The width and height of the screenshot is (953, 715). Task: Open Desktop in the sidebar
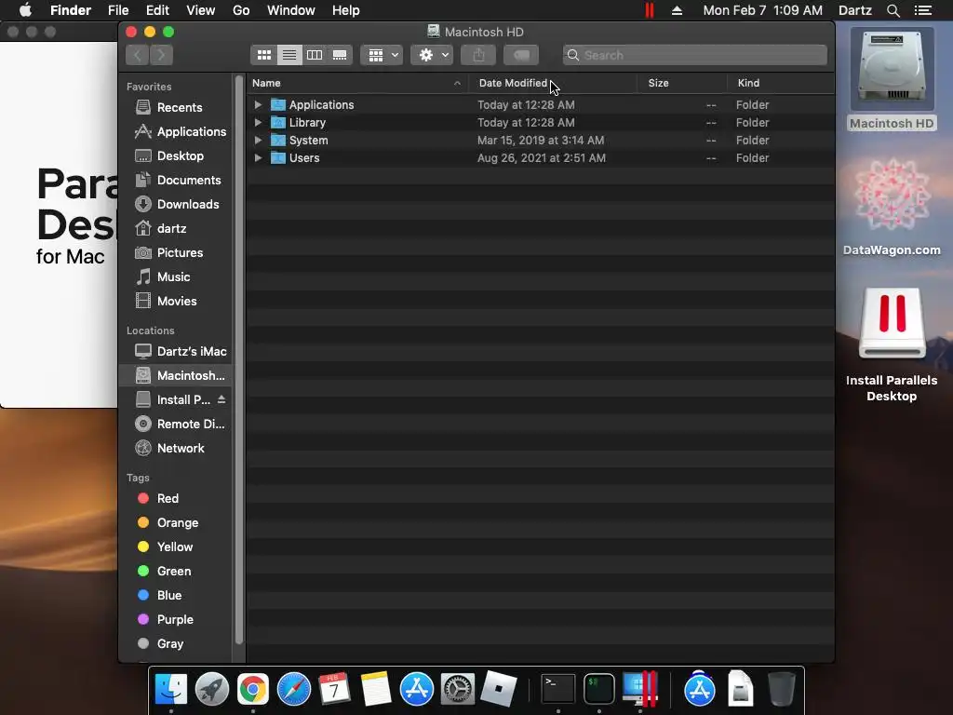click(176, 155)
